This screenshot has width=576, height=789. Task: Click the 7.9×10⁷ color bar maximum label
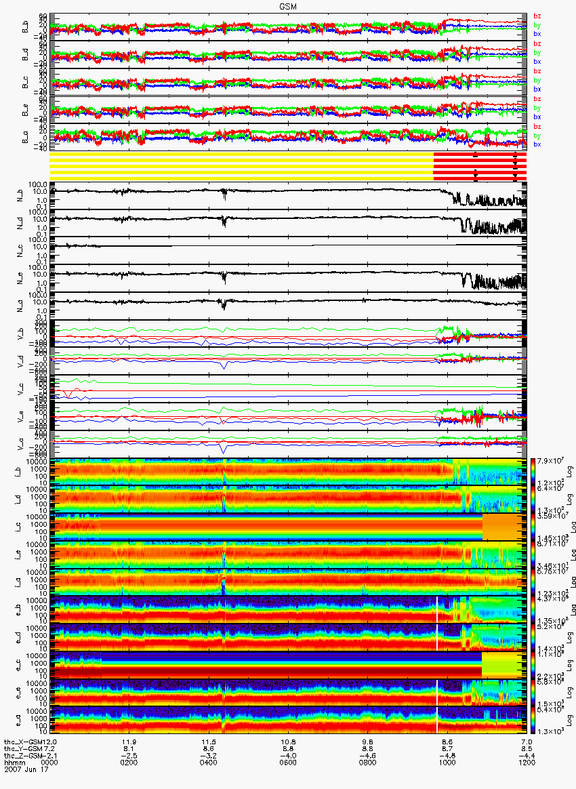coord(552,461)
